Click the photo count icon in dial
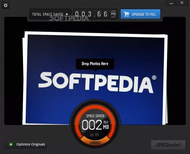190x154 pixels. [92, 135]
